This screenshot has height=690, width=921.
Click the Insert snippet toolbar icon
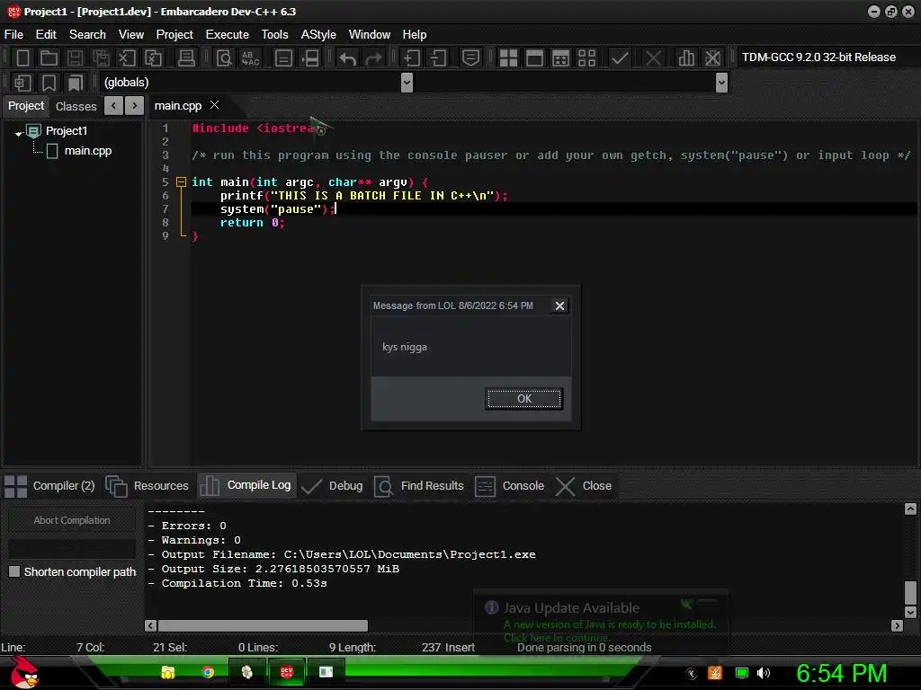pyautogui.click(x=22, y=83)
